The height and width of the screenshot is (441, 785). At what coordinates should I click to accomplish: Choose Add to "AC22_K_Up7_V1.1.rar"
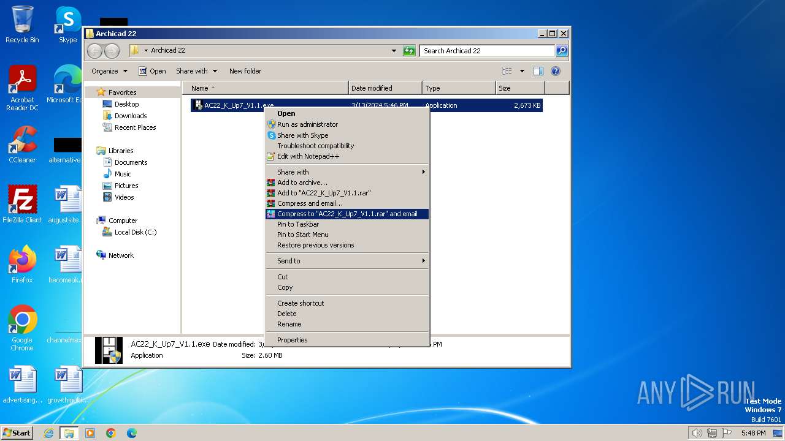pyautogui.click(x=347, y=193)
